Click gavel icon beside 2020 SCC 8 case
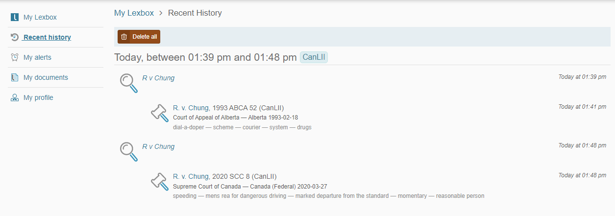 point(159,182)
